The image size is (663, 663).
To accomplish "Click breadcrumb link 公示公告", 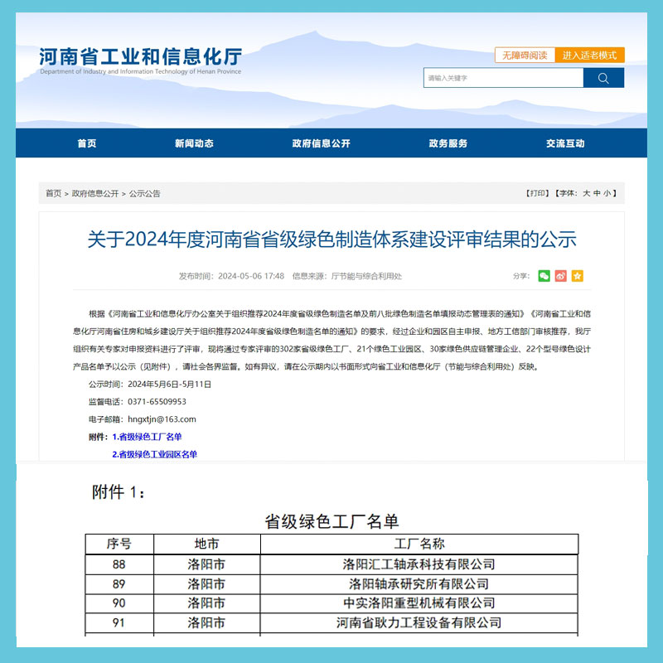I will point(144,193).
